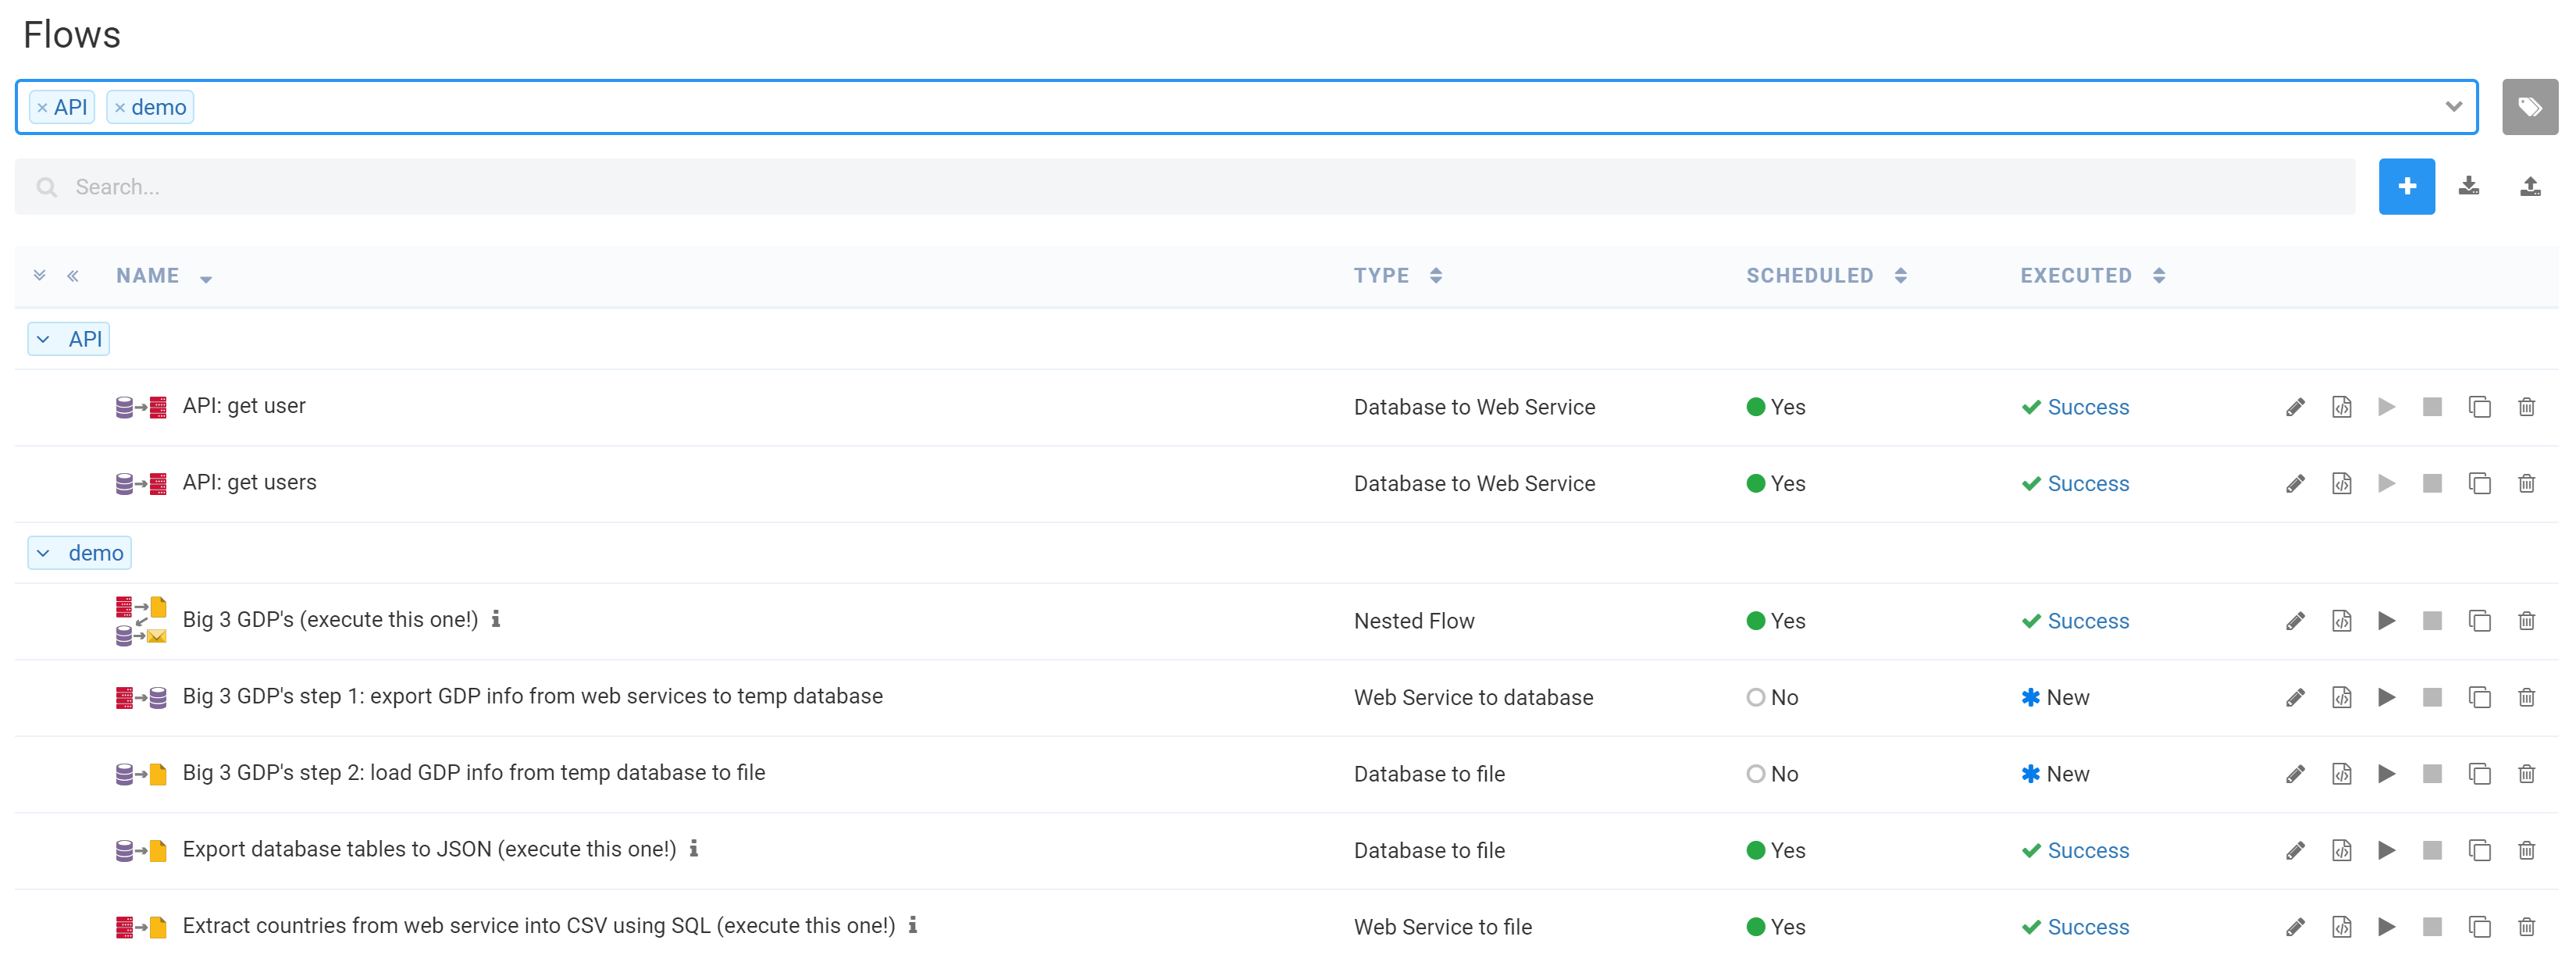Remove the API tag filter
The image size is (2576, 958).
(x=42, y=108)
